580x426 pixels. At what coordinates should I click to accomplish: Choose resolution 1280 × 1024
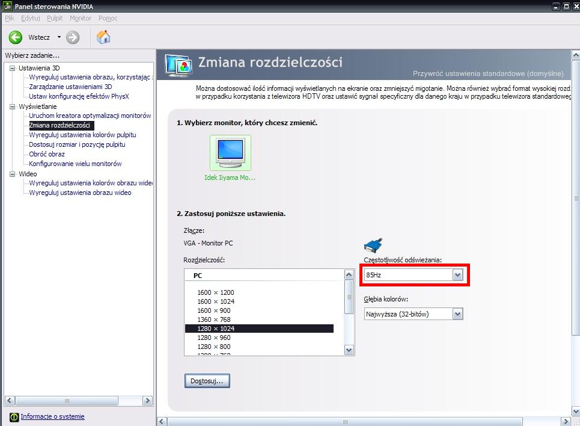259,329
